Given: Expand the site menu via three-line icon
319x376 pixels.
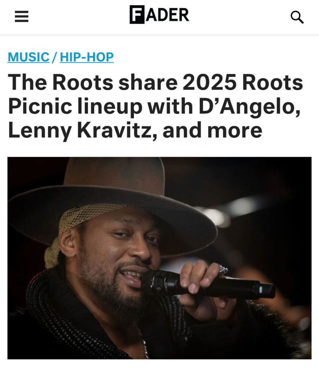Looking at the screenshot, I should click(x=22, y=16).
